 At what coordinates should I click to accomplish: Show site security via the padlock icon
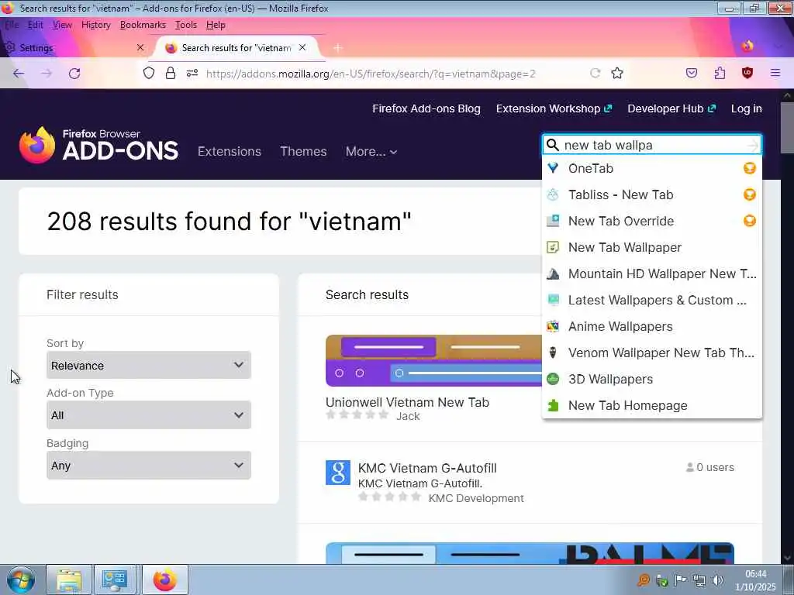[171, 74]
